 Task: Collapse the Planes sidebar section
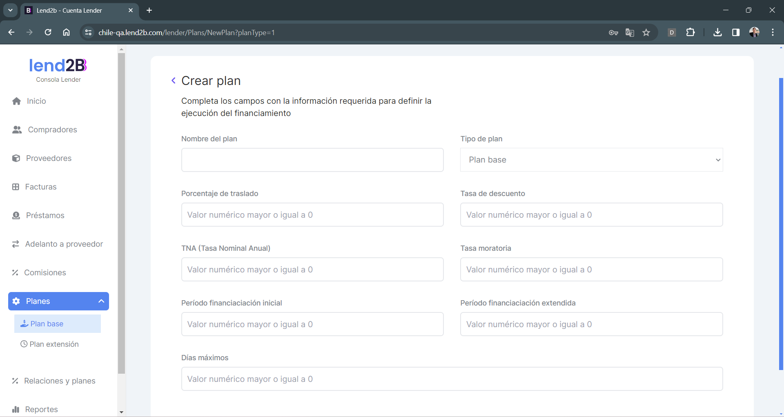pos(101,301)
